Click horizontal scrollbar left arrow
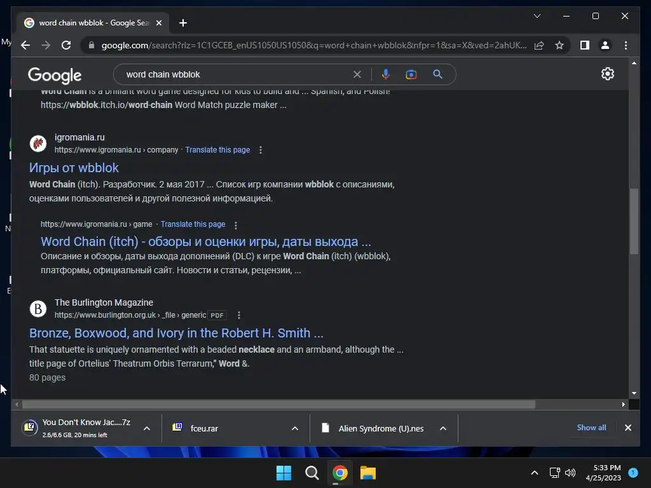 [17, 404]
